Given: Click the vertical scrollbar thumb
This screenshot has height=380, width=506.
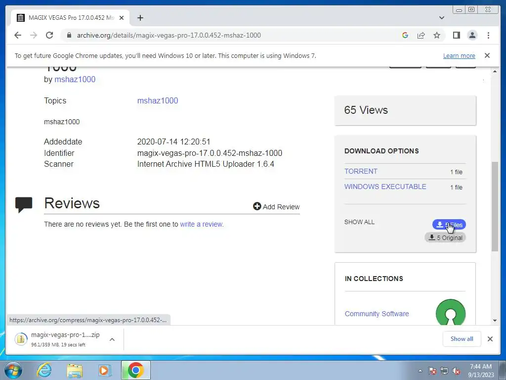Looking at the screenshot, I should click(495, 206).
